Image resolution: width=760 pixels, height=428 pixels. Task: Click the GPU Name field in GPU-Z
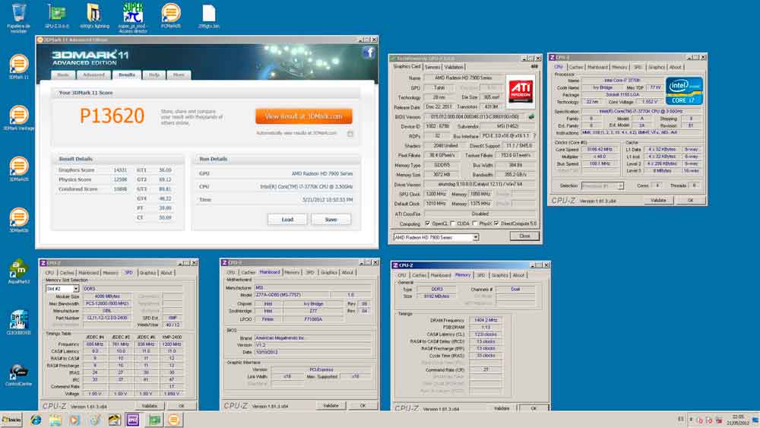tap(464, 78)
